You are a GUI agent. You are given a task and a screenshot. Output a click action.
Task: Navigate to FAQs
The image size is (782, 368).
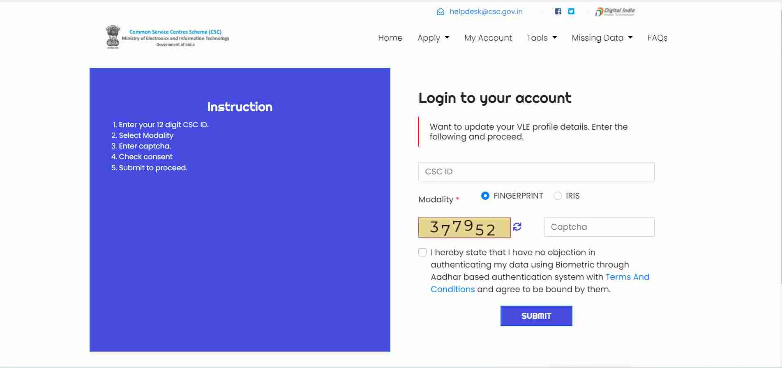pos(657,38)
